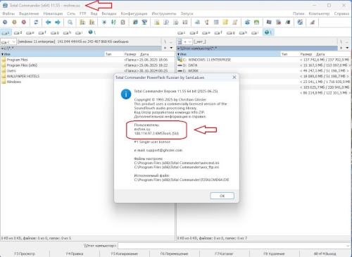Open the Инструменты menu
The image size is (352, 257).
point(164,13)
